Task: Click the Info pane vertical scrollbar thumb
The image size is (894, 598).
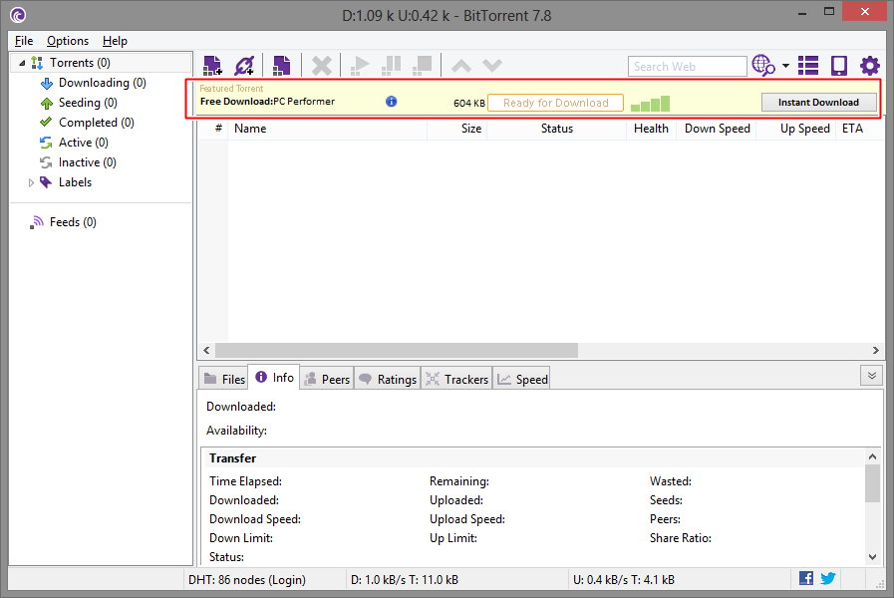Action: 872,483
